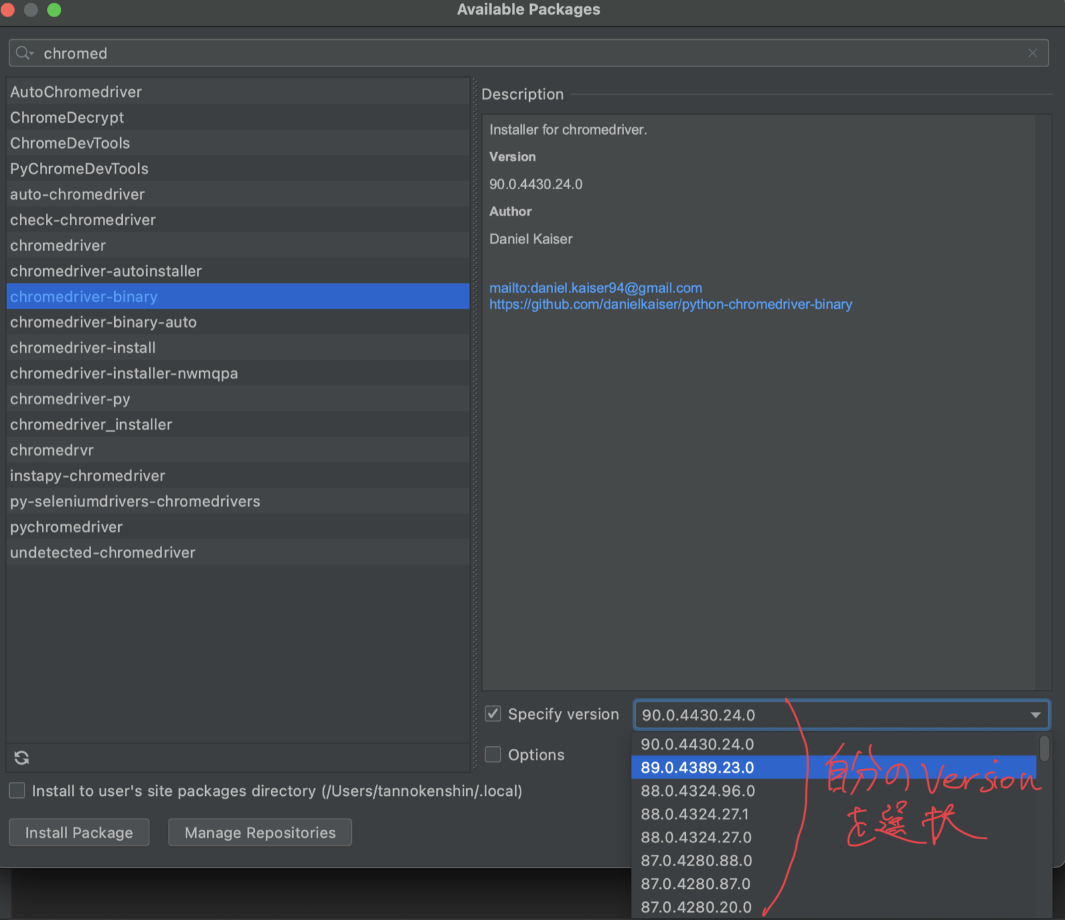Select the chromedriver-binary-auto package
Screen dimensions: 1065x920
(238, 322)
